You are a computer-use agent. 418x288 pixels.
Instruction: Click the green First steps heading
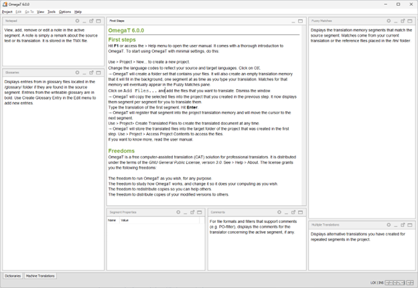[x=122, y=40]
